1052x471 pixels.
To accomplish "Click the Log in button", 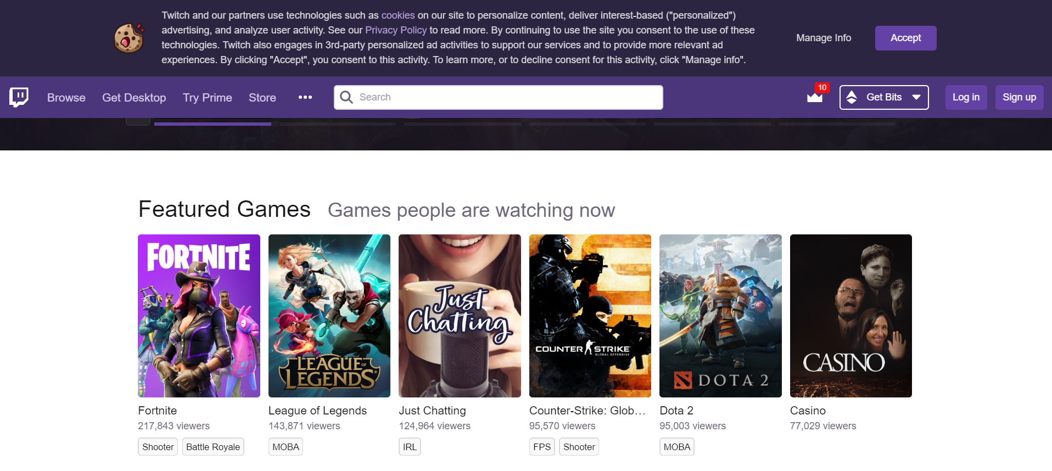I will [x=966, y=97].
